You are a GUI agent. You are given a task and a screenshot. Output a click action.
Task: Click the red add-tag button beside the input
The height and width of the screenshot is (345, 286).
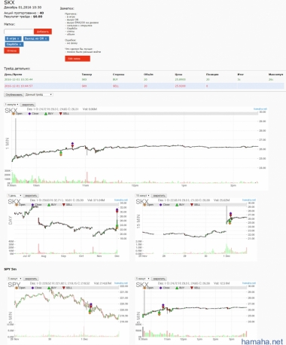pyautogui.click(x=43, y=32)
